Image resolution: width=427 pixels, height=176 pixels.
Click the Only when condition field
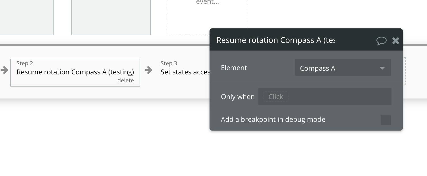(x=325, y=97)
